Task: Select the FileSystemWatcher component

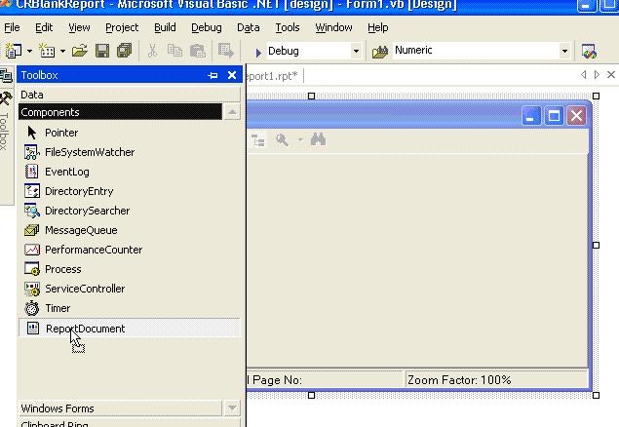Action: coord(89,152)
